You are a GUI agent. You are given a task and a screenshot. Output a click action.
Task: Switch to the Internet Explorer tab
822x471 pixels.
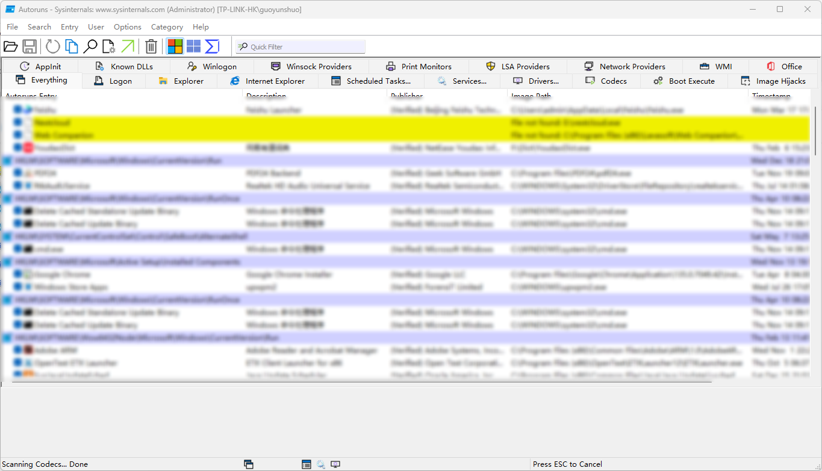pyautogui.click(x=267, y=81)
